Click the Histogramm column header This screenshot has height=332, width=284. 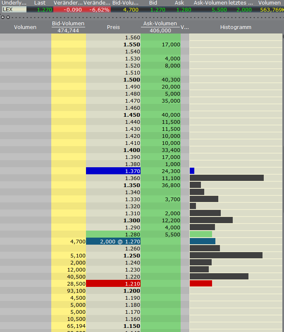236,27
